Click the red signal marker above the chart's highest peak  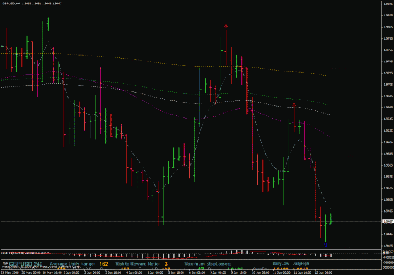click(226, 26)
